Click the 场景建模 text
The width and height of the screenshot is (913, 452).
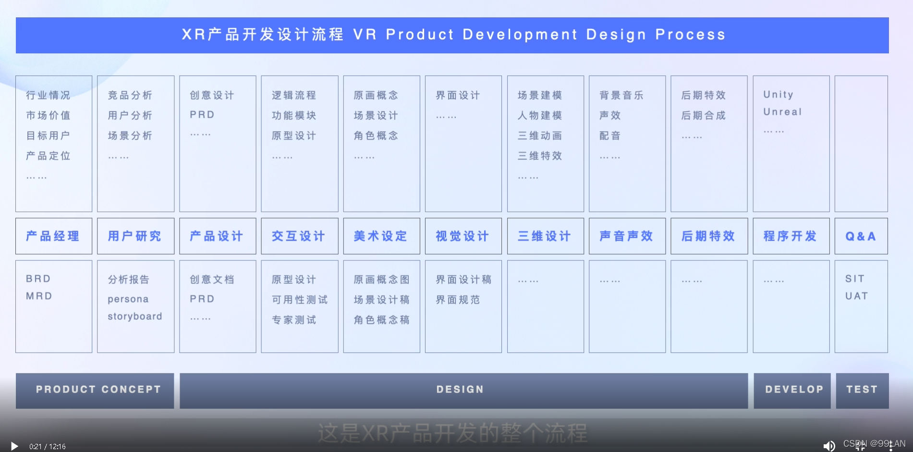pos(540,95)
